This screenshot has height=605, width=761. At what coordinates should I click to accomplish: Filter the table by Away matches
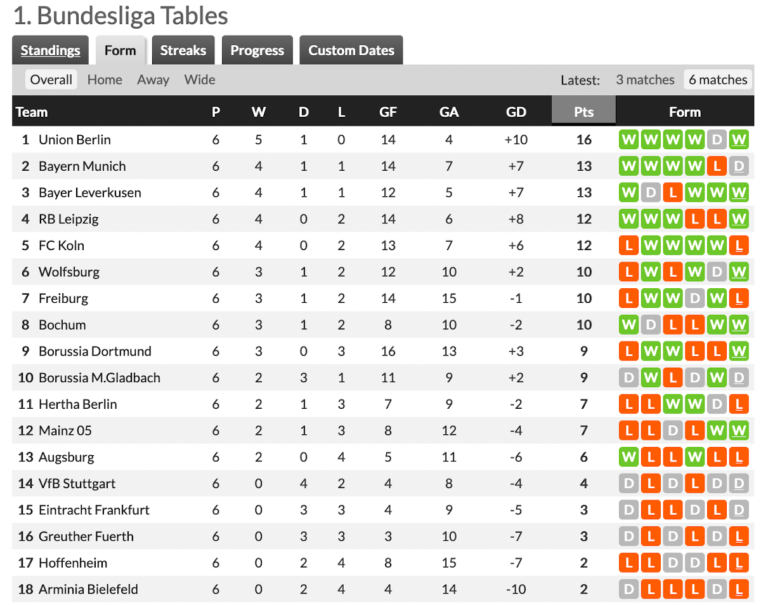153,79
